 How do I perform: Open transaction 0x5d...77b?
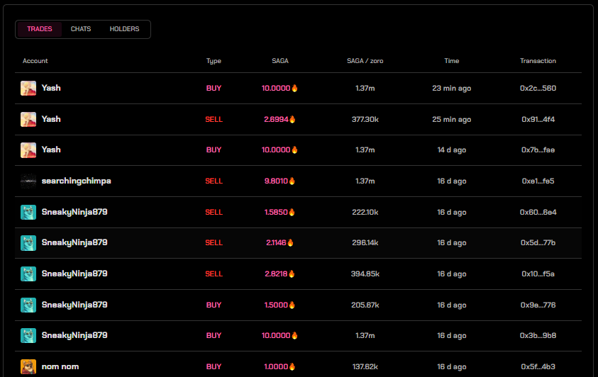(538, 242)
